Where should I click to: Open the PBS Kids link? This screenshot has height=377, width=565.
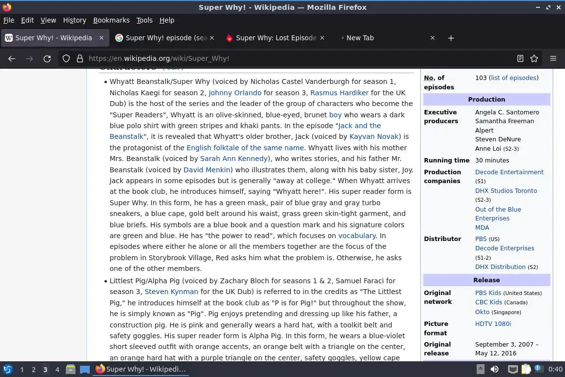[488, 293]
